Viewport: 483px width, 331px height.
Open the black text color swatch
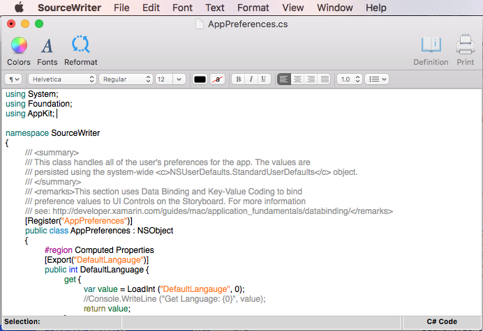click(200, 79)
